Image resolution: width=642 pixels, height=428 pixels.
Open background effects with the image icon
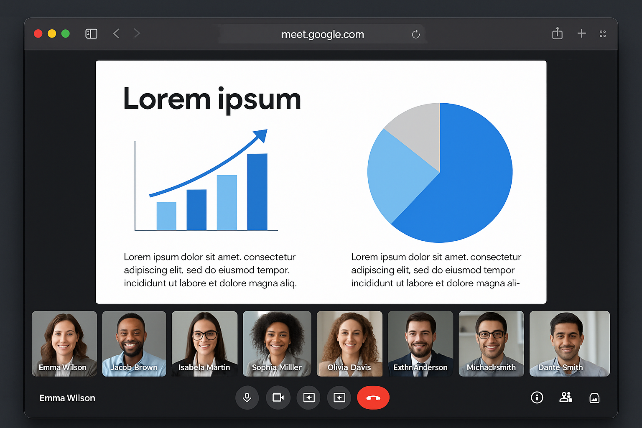[x=595, y=397]
